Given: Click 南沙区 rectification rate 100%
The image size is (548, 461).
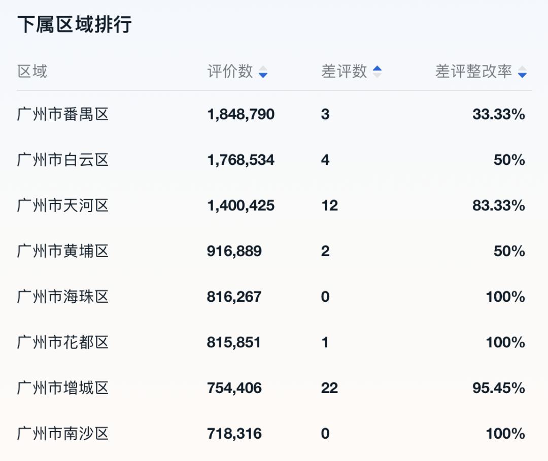Looking at the screenshot, I should click(505, 434).
